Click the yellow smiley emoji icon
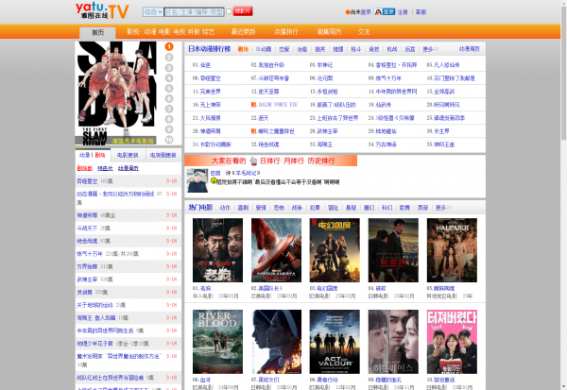The width and height of the screenshot is (567, 390). (x=215, y=179)
